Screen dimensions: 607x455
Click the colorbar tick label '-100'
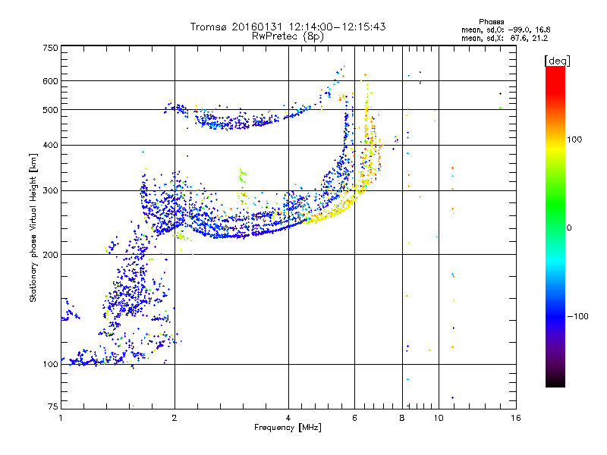tap(578, 316)
